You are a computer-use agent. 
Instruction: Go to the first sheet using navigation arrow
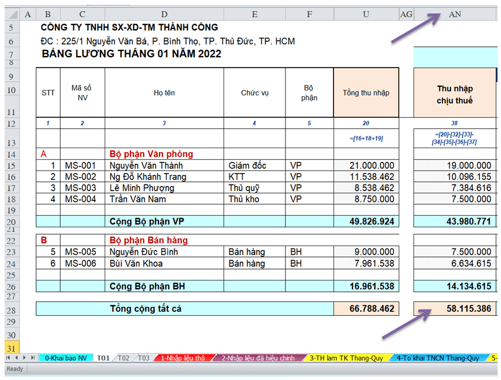(7, 358)
